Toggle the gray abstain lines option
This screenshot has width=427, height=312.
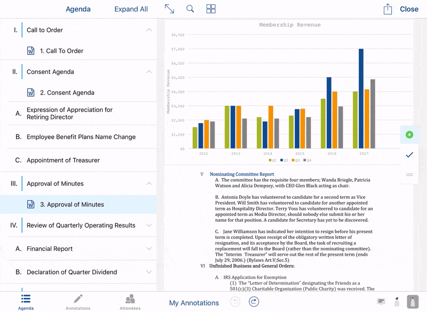[409, 174]
